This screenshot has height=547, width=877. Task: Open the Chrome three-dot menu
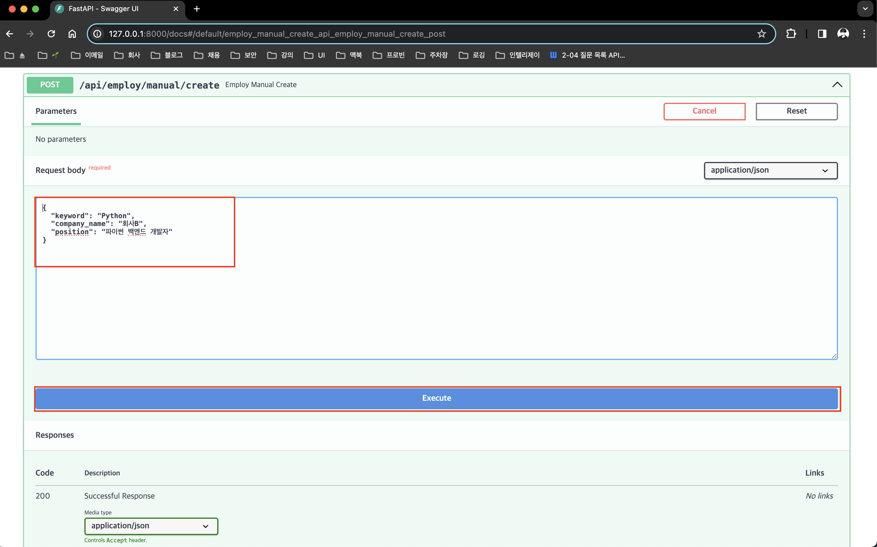click(864, 34)
